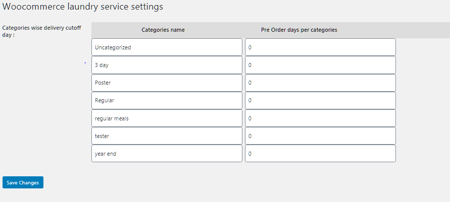The height and width of the screenshot is (202, 450).
Task: Click the small blue dot beside 3 day row
Action: click(x=85, y=63)
